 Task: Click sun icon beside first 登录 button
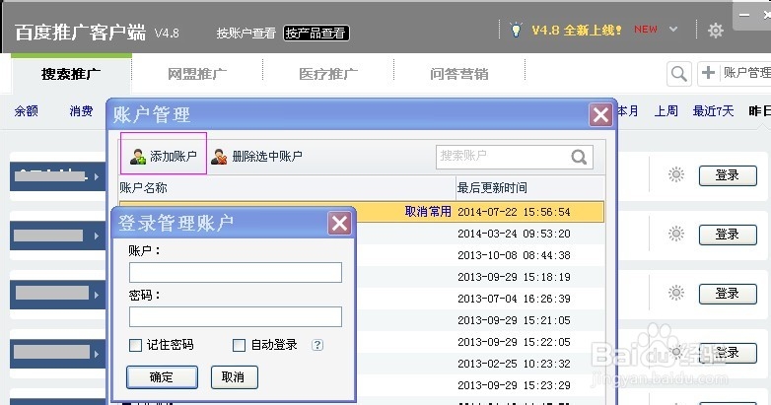click(676, 174)
